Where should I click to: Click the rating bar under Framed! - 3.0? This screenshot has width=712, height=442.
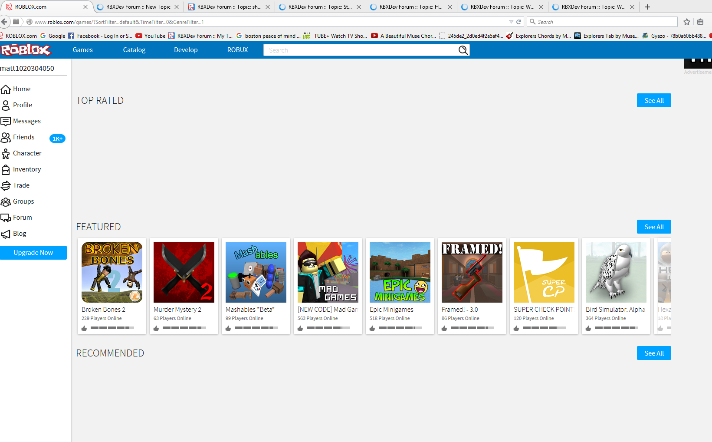click(472, 328)
